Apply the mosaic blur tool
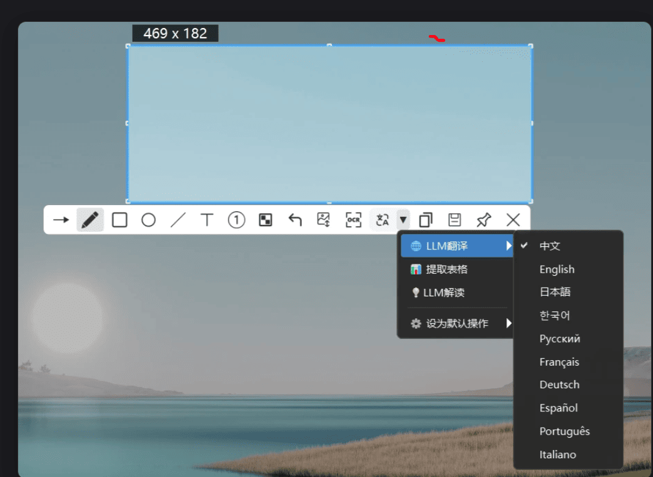Image resolution: width=653 pixels, height=477 pixels. 265,219
